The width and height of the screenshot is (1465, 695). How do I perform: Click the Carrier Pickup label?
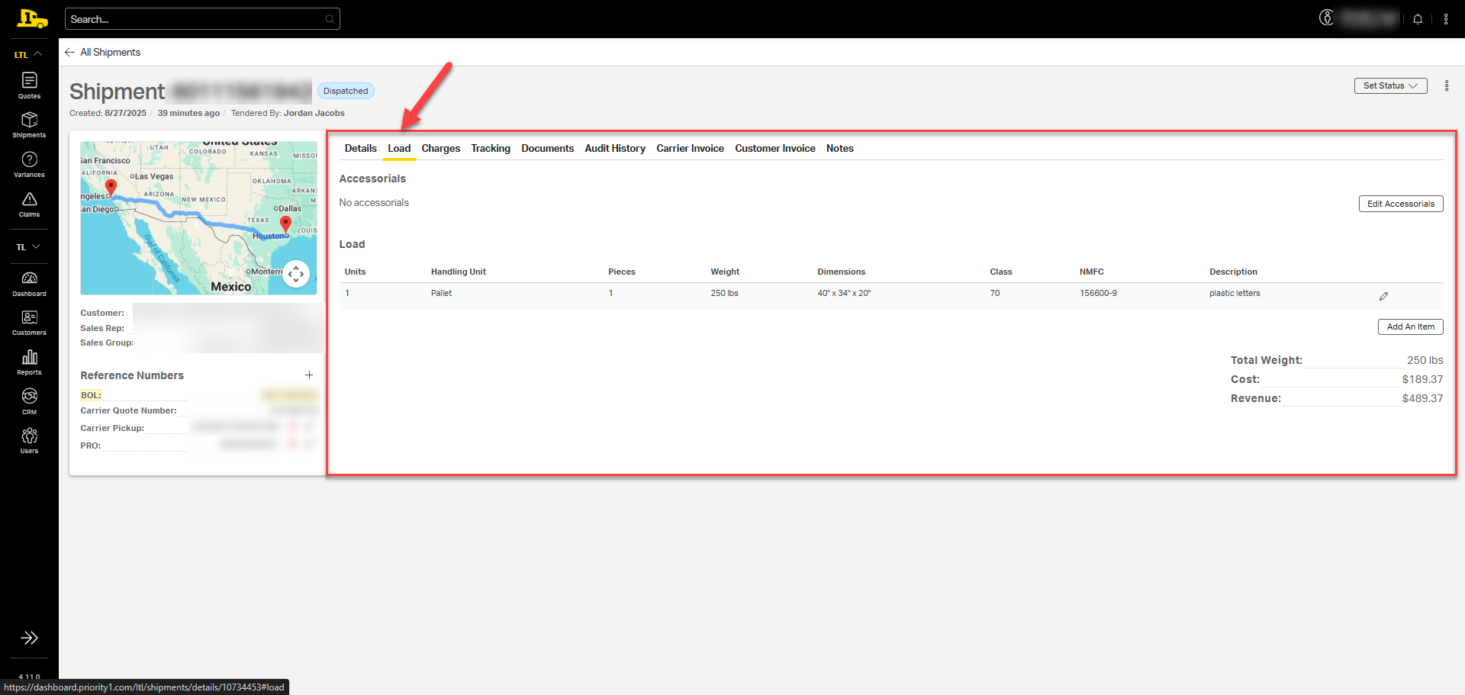click(x=112, y=428)
